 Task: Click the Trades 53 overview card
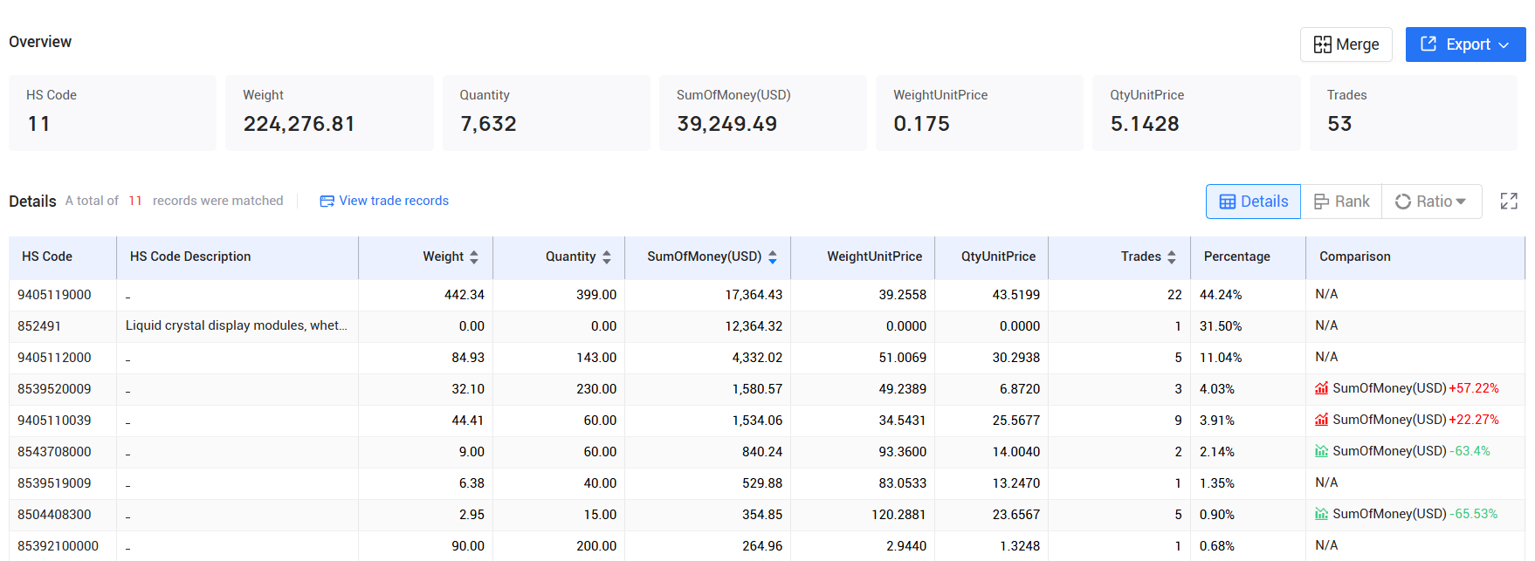coord(1414,113)
